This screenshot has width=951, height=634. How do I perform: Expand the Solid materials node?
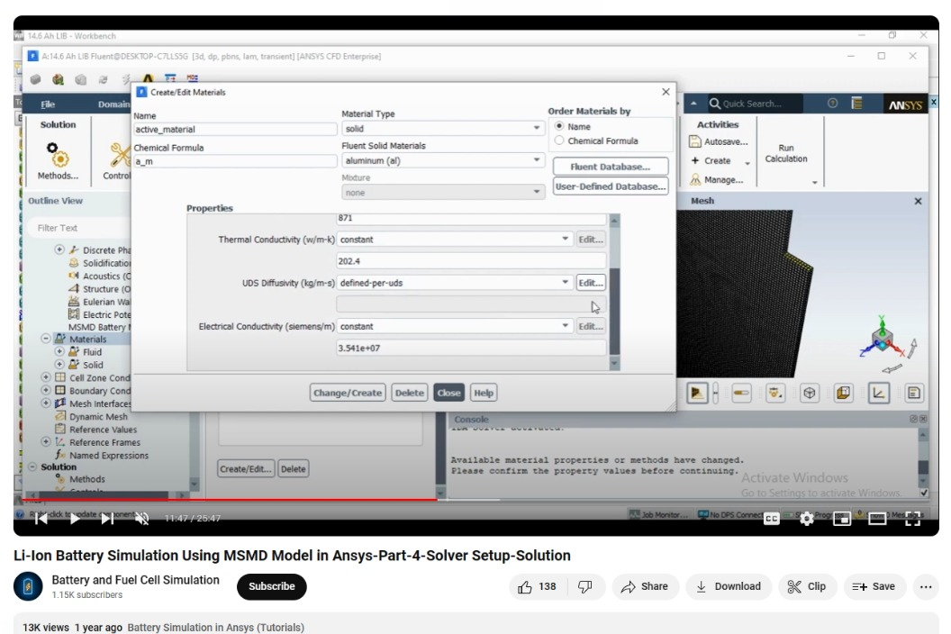click(x=59, y=364)
